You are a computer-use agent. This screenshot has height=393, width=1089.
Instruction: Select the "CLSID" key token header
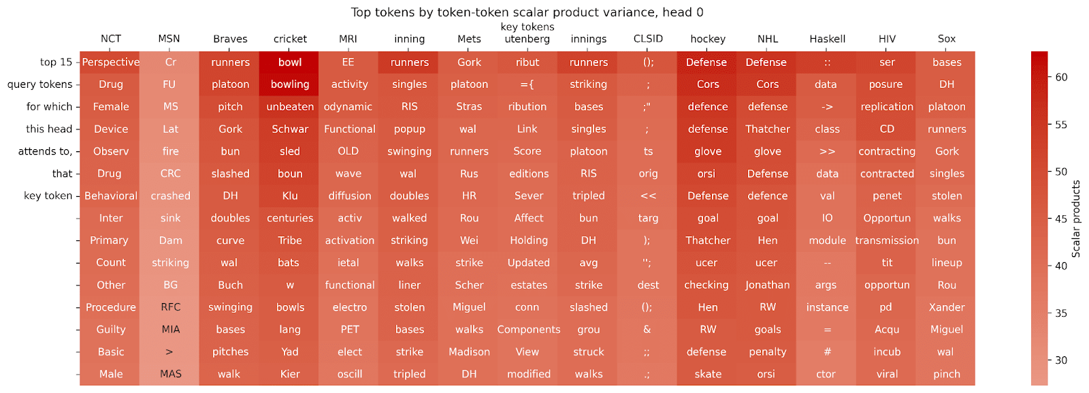coord(648,39)
